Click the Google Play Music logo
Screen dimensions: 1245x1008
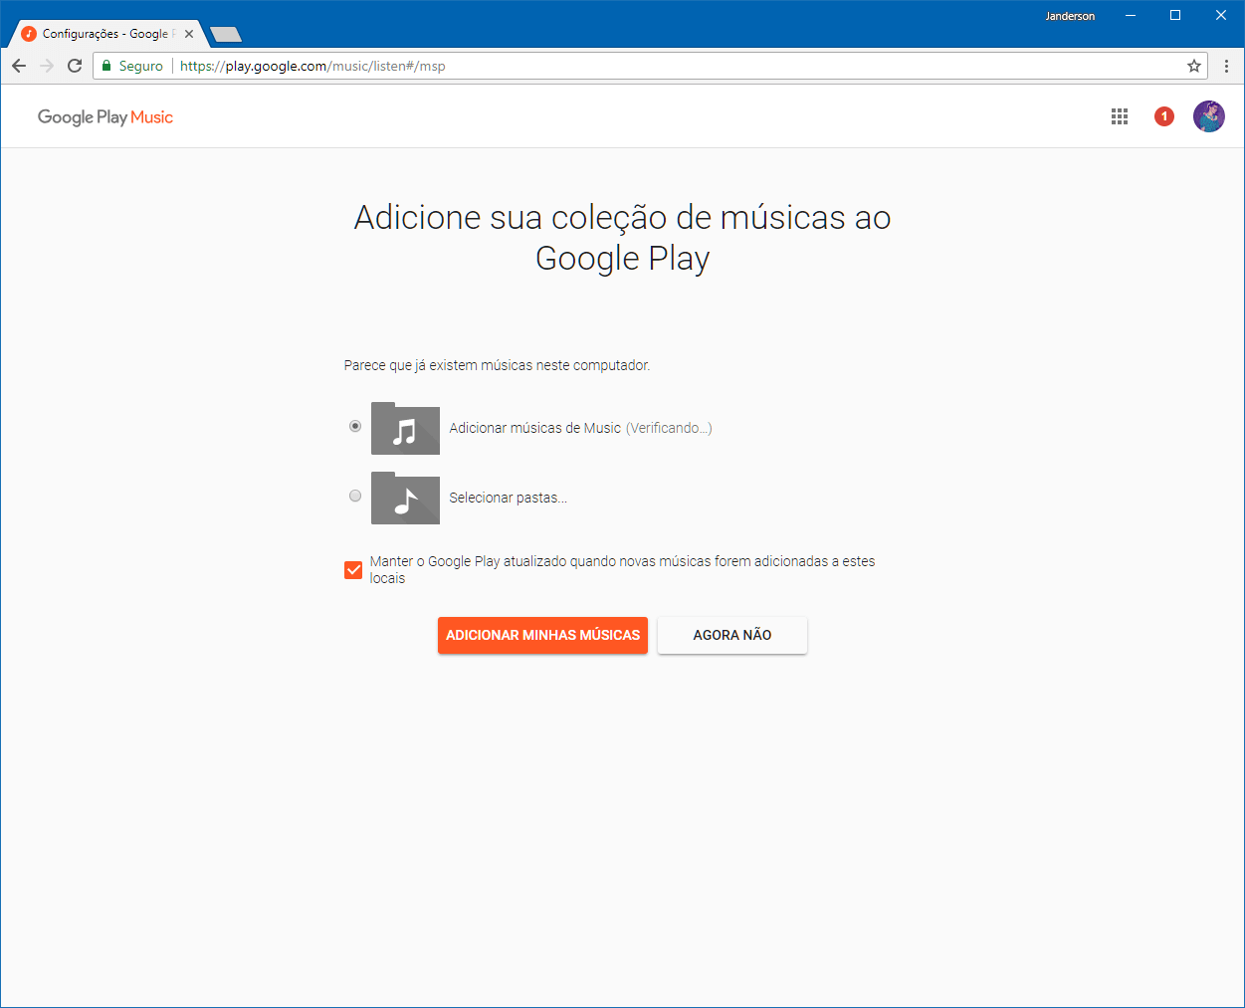tap(104, 116)
